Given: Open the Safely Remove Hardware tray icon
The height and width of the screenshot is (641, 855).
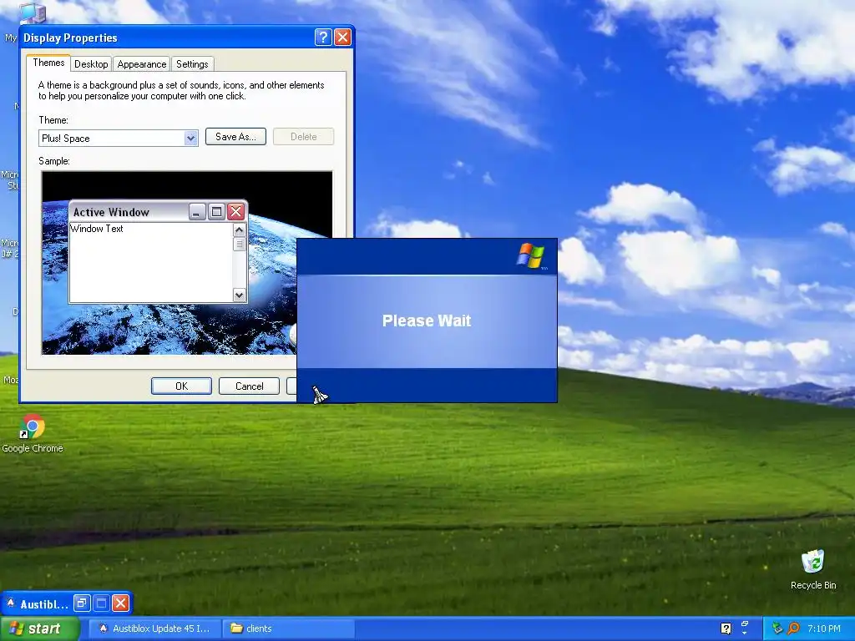Looking at the screenshot, I should [x=777, y=628].
